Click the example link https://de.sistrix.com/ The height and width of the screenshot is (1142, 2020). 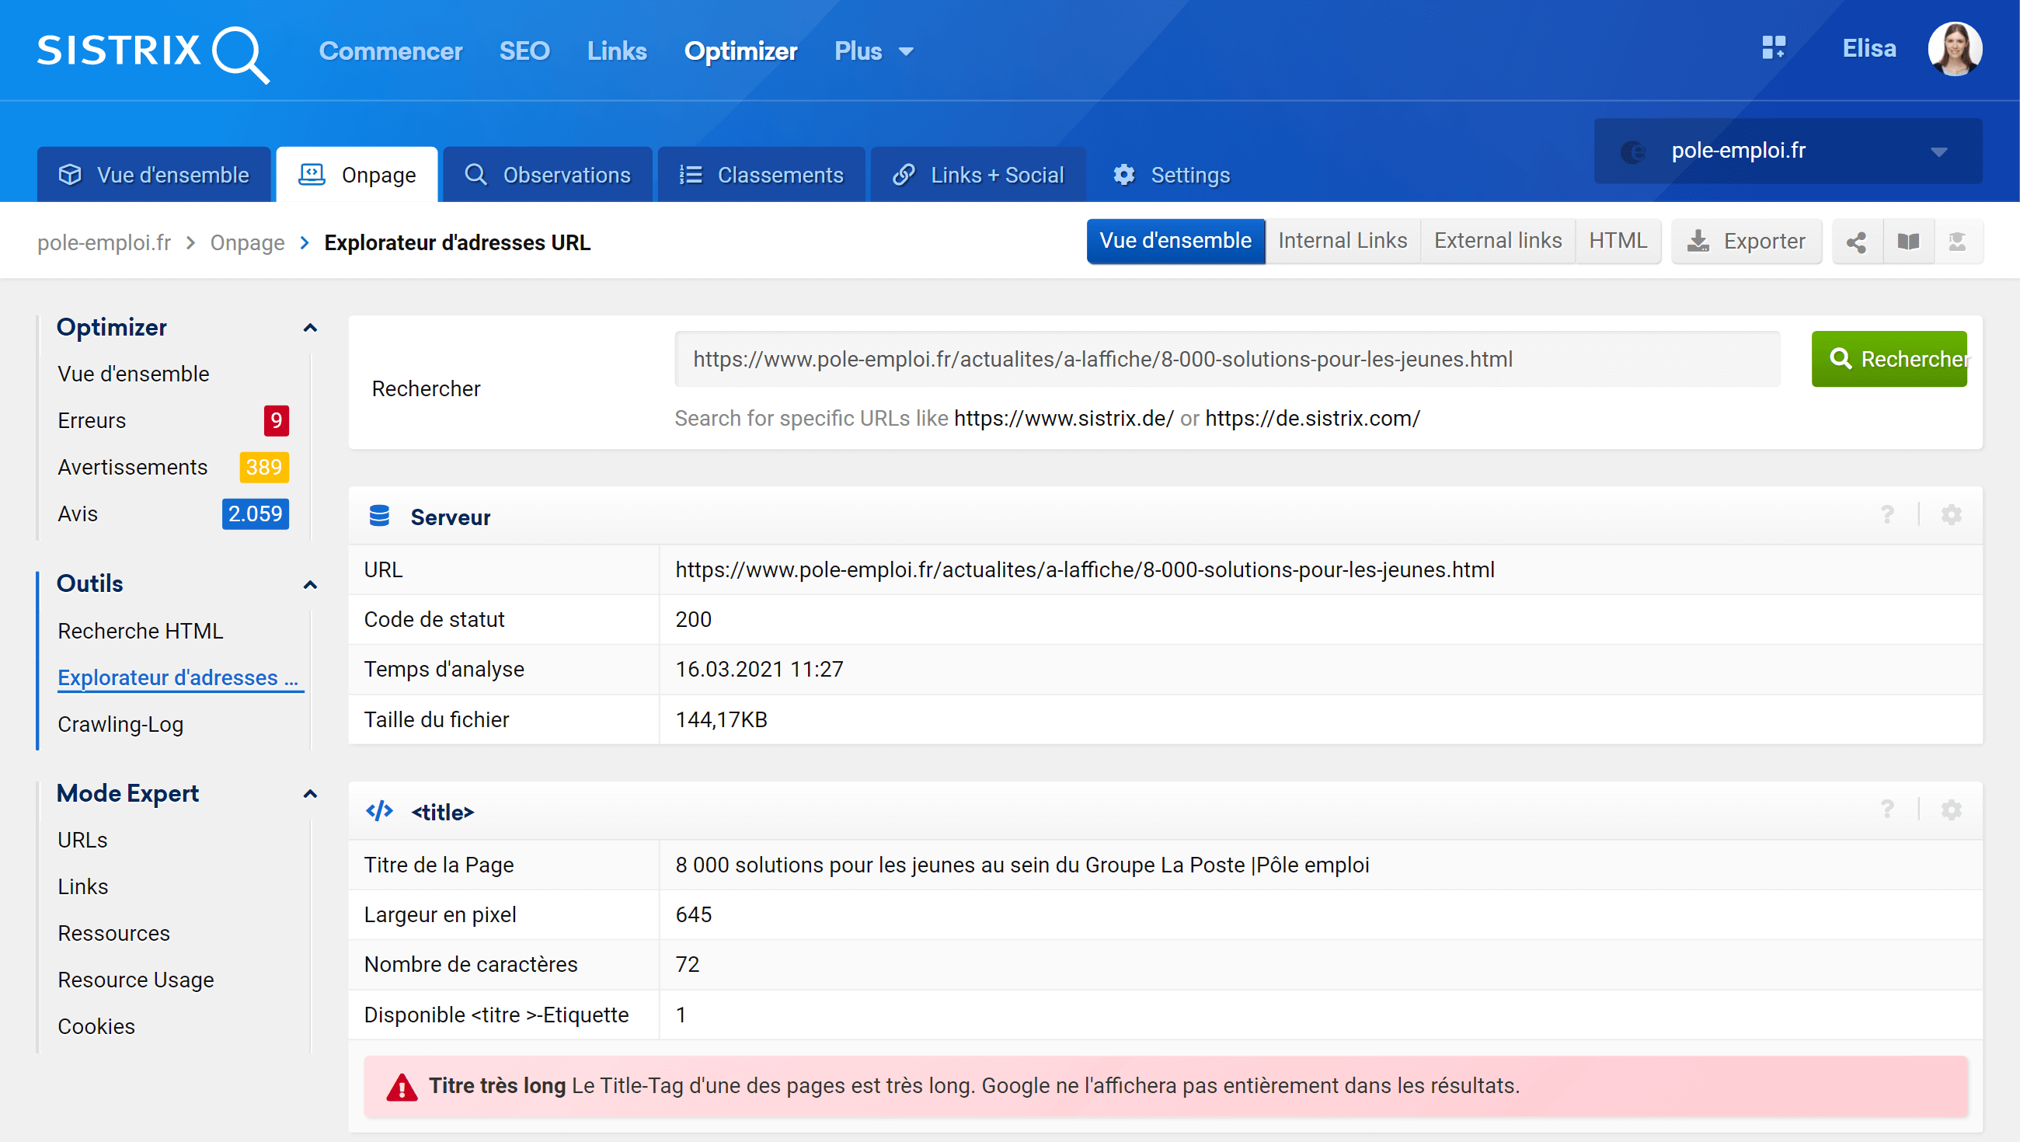[1313, 418]
